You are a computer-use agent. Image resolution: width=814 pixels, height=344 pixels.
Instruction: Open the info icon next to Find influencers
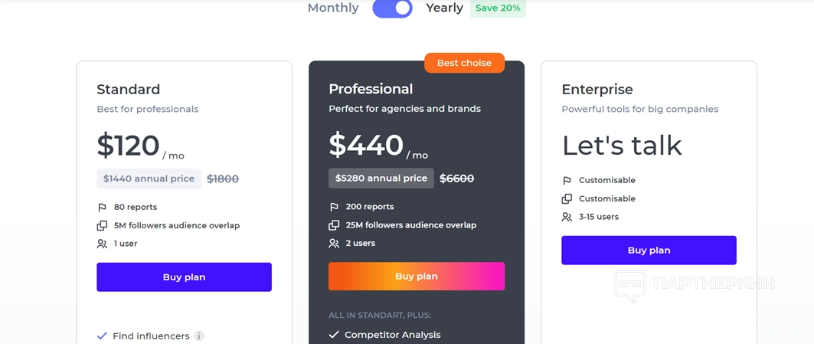(199, 336)
